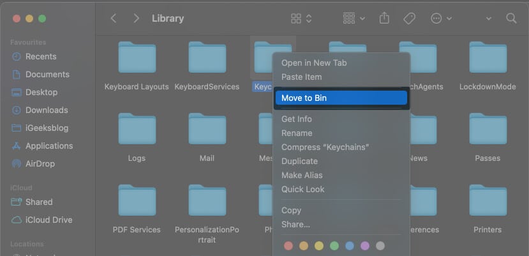Screen dimensions: 529x256
Task: Click the Favourites sidebar heading
Action: (x=28, y=42)
